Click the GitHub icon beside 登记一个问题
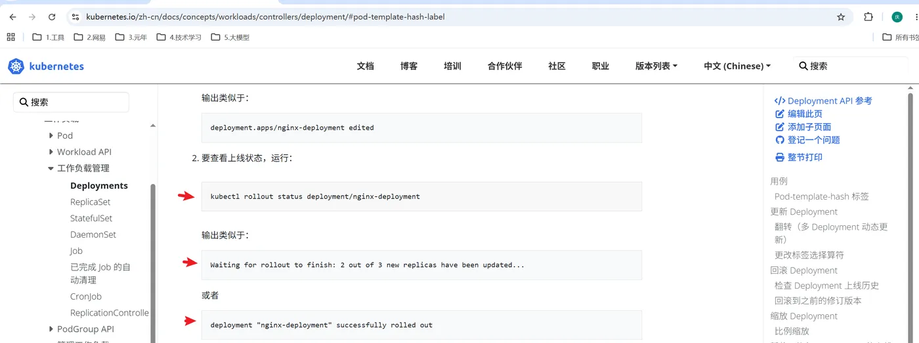Viewport: 919px width, 343px height. tap(780, 140)
